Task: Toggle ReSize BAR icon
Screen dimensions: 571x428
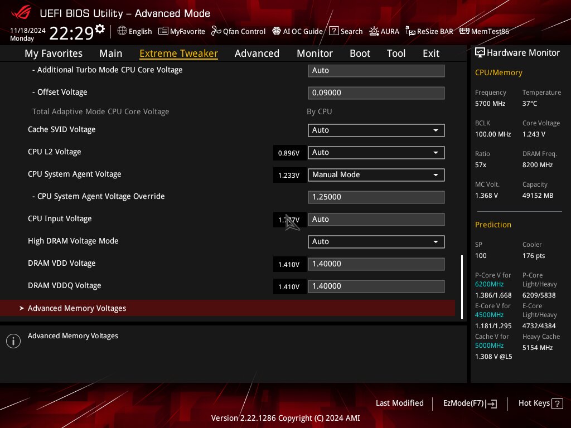Action: point(410,31)
